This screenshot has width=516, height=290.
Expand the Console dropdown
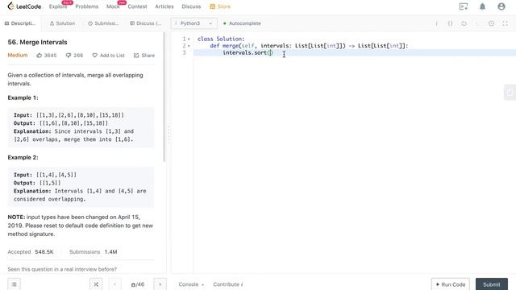click(191, 284)
